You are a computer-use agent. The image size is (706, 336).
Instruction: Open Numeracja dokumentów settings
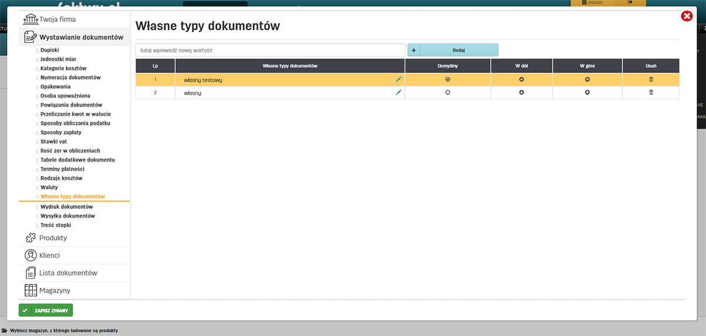(71, 77)
